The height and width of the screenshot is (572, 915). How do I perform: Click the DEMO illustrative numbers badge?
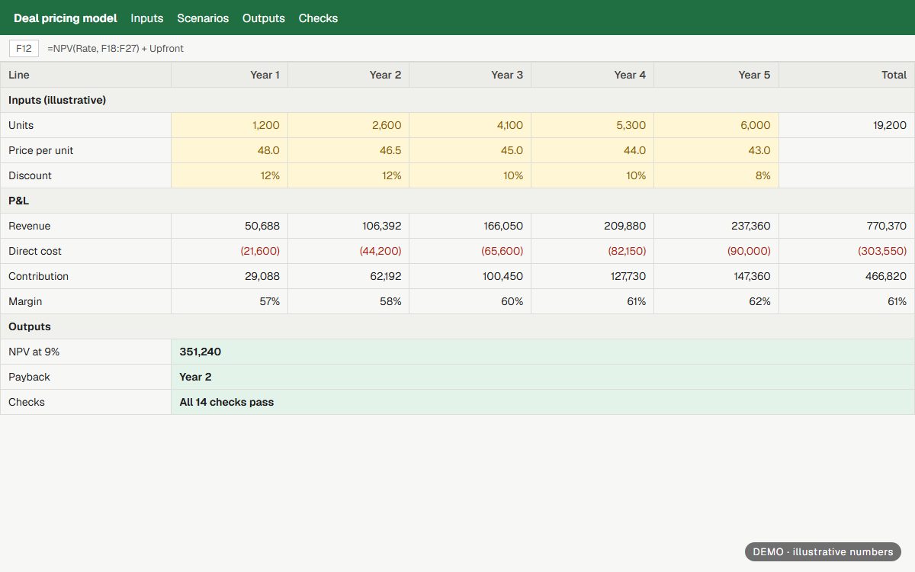point(823,551)
